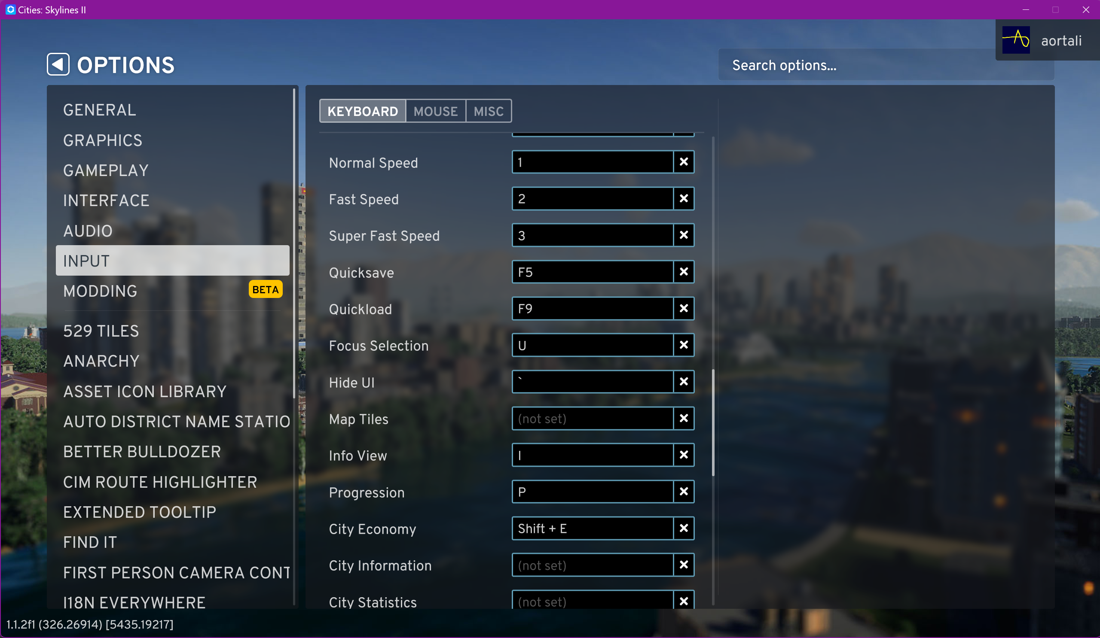Viewport: 1100px width, 638px height.
Task: Clear the City Statistics keybinding
Action: coord(684,601)
